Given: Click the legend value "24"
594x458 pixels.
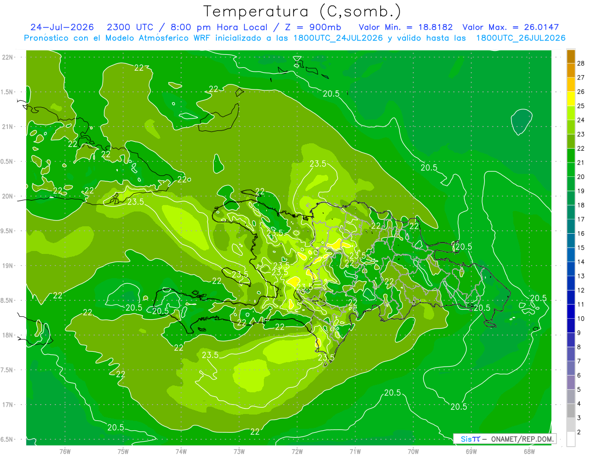Looking at the screenshot, I should (581, 120).
